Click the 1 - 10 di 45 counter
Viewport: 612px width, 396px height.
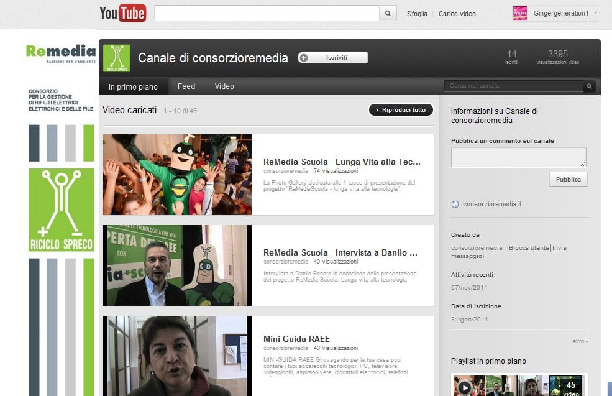(180, 111)
